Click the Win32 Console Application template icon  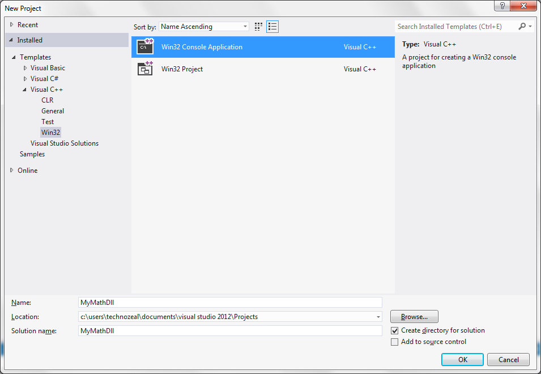coord(145,46)
